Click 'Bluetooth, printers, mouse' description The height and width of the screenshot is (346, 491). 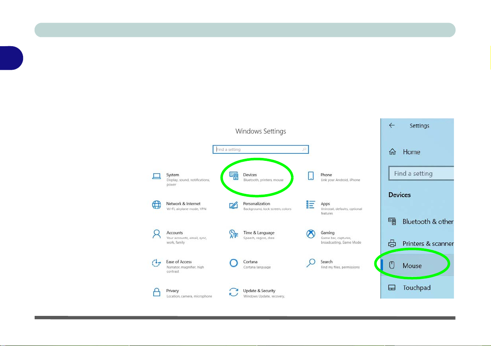(x=263, y=180)
